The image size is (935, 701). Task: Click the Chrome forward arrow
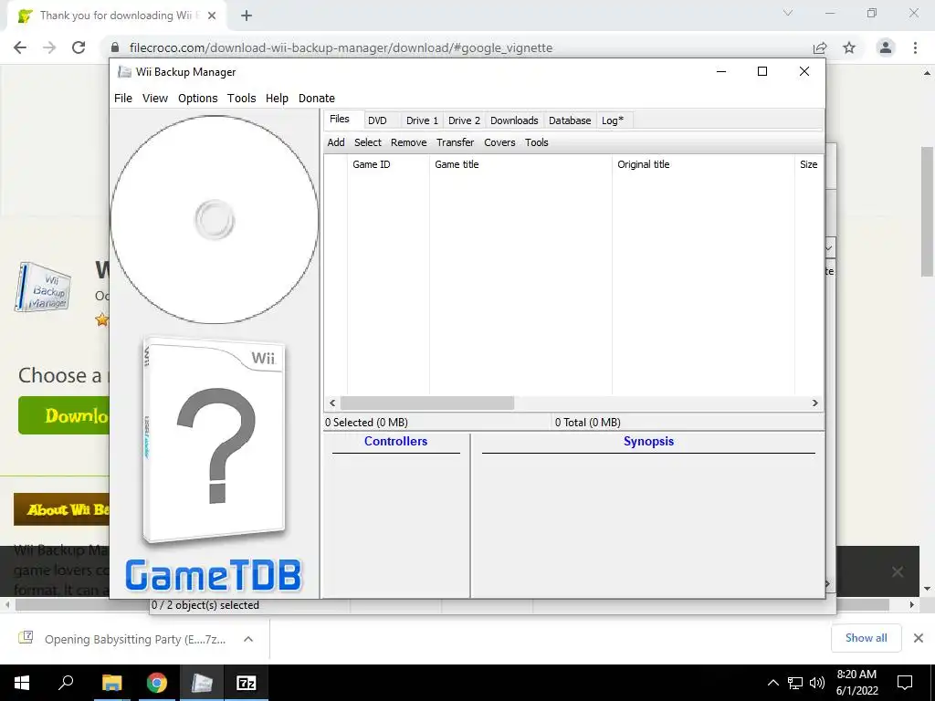[x=49, y=47]
